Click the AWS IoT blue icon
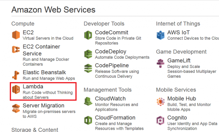 (x=161, y=35)
